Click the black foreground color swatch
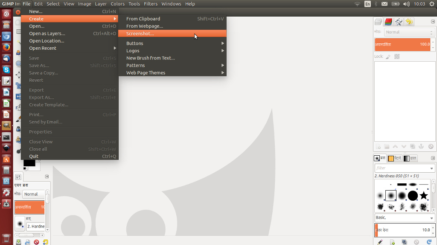437x245 pixels. (29, 162)
